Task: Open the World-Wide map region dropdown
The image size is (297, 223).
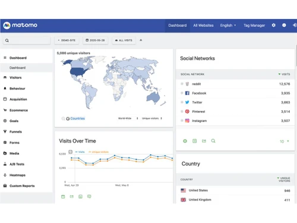Action: [x=128, y=118]
